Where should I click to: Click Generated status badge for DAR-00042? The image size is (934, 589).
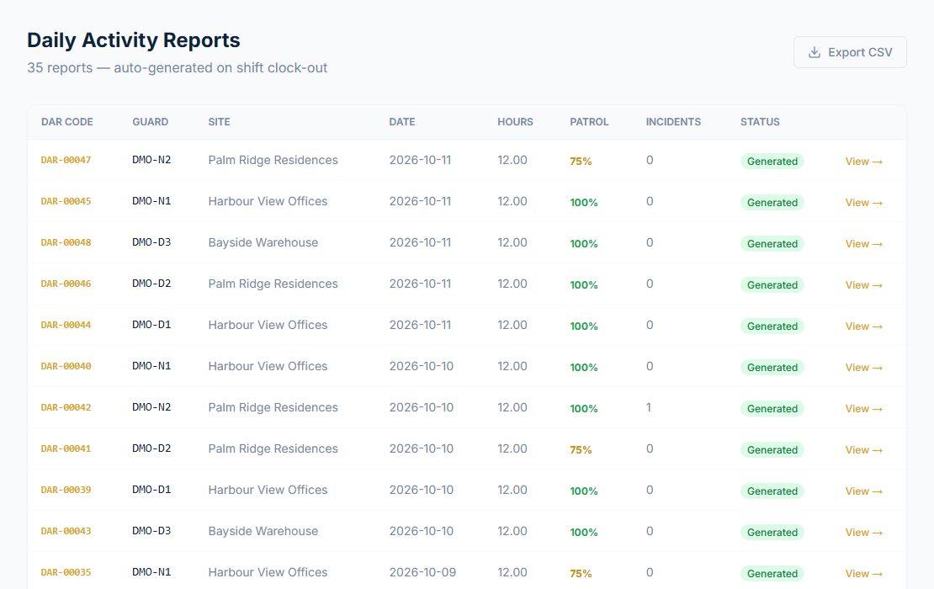pyautogui.click(x=772, y=409)
